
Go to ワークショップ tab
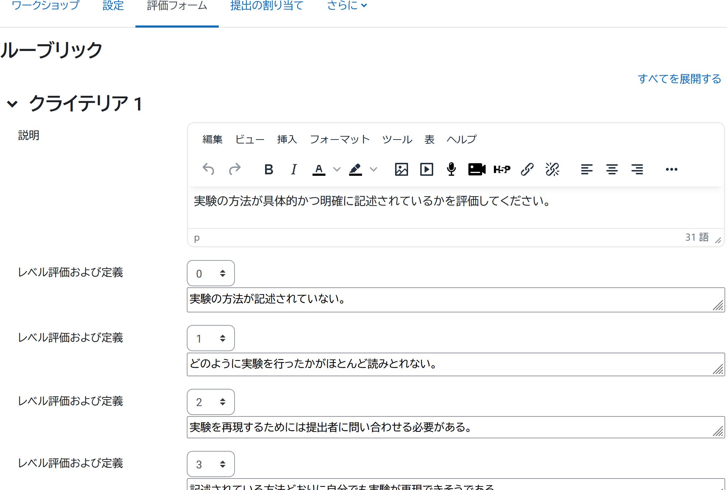point(46,5)
